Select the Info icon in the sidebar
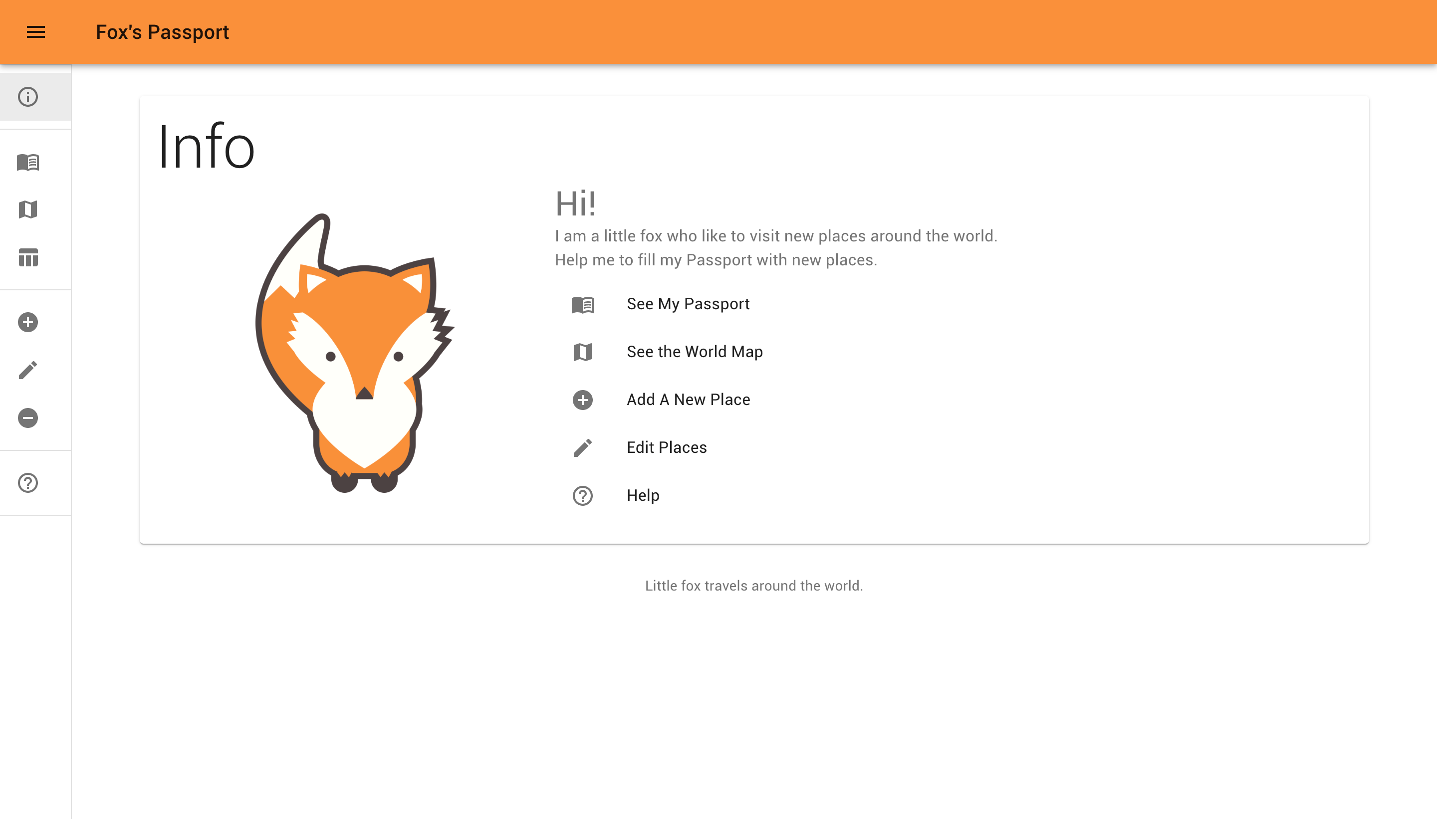 (27, 97)
